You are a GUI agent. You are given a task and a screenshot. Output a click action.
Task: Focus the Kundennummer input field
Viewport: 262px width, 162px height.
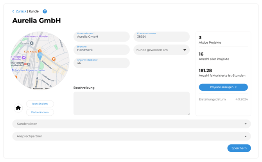[x=162, y=37]
